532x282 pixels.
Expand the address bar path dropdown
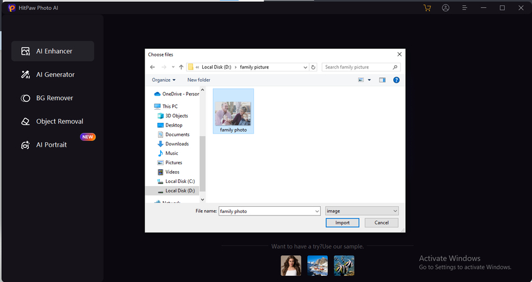pyautogui.click(x=305, y=68)
